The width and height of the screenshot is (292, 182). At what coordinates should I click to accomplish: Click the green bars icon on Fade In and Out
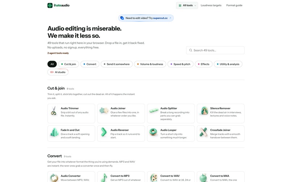click(54, 132)
